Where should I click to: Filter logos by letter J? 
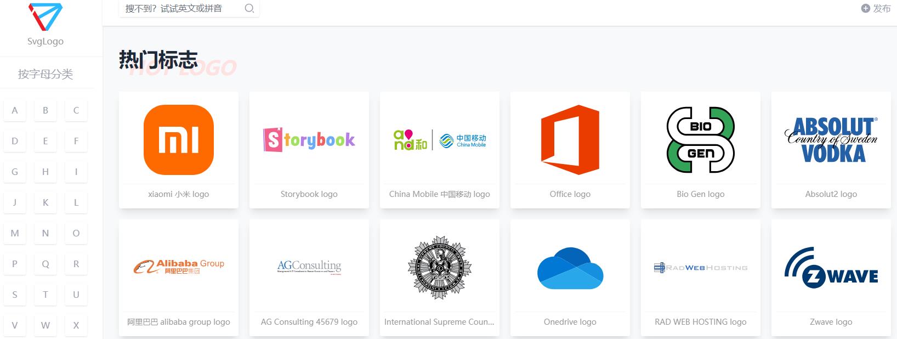tap(15, 202)
